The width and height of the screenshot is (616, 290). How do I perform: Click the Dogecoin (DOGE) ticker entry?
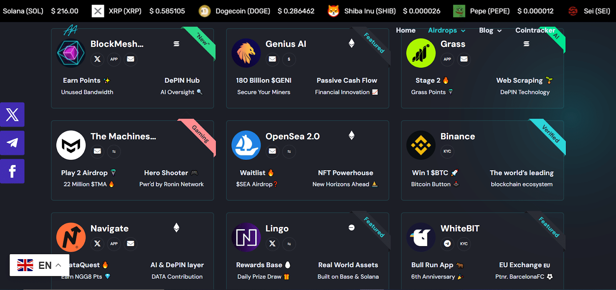[256, 11]
